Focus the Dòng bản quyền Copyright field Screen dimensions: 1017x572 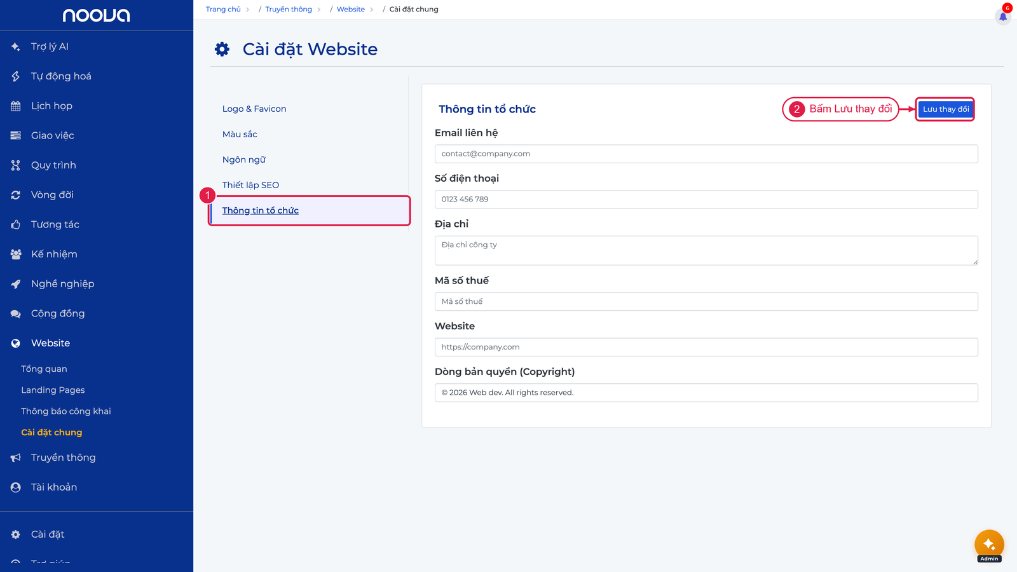[x=706, y=393]
